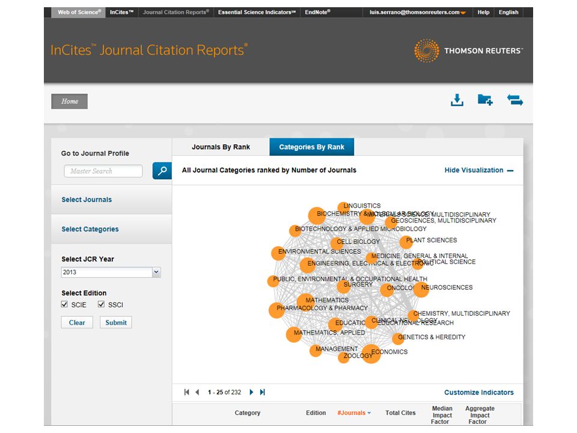Click the Home button
Image resolution: width=577 pixels, height=433 pixels.
[70, 101]
